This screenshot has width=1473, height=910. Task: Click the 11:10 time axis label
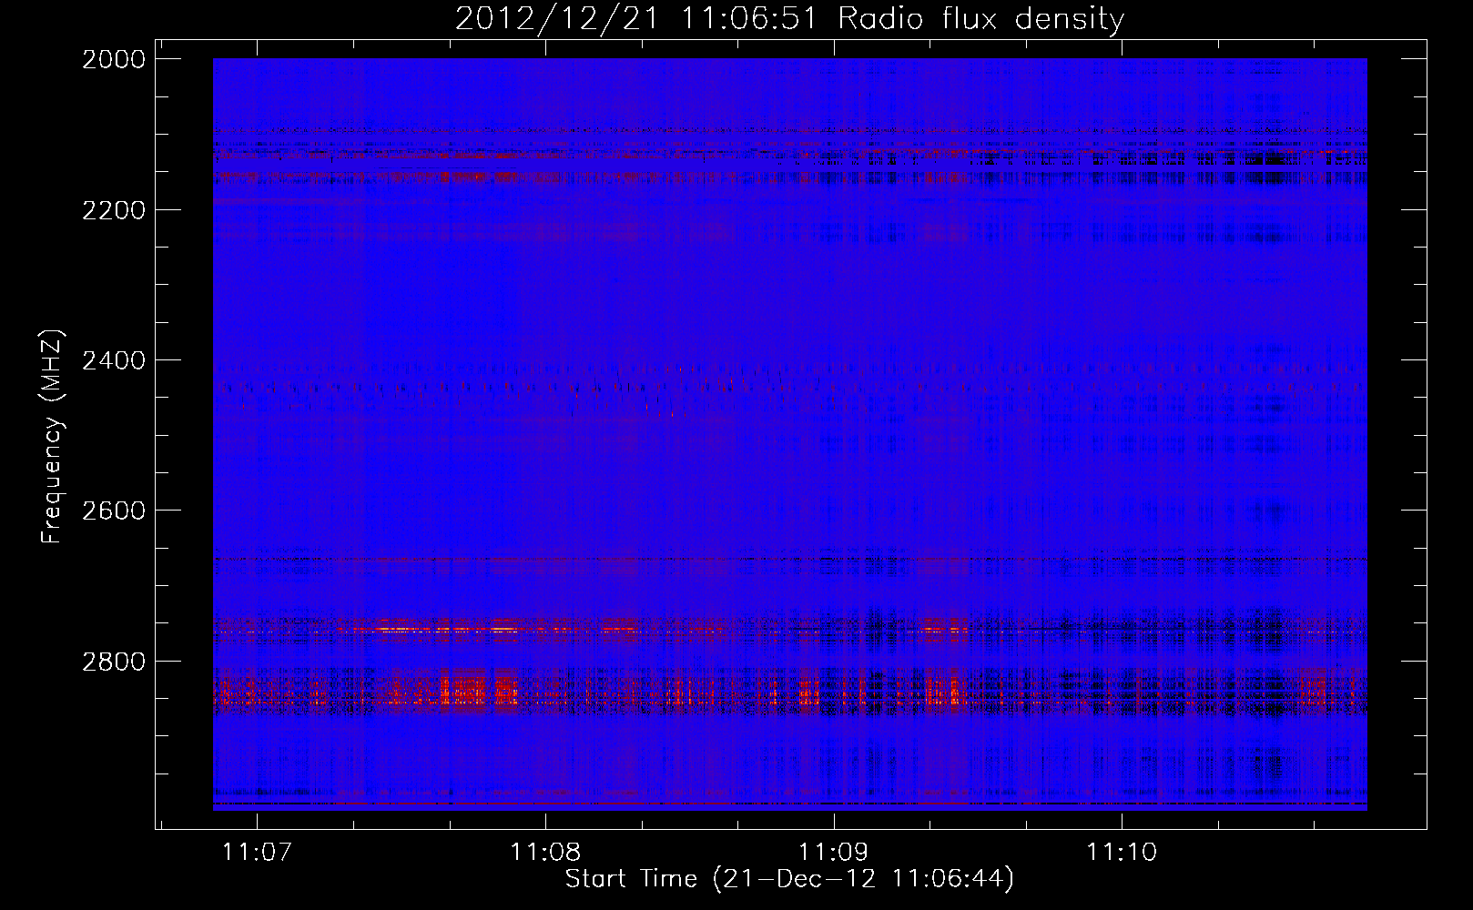[x=1122, y=852]
